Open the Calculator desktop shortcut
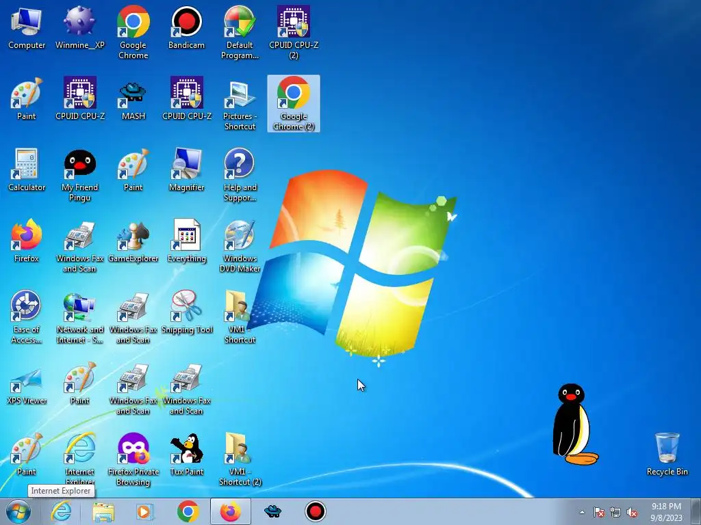This screenshot has height=525, width=701. click(x=27, y=170)
